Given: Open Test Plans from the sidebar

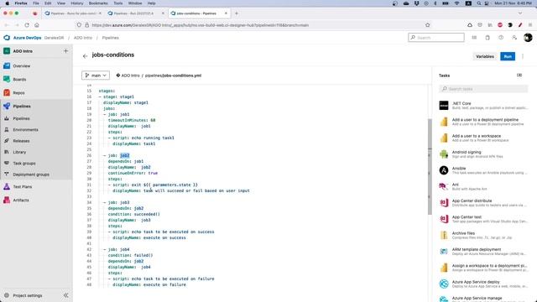Looking at the screenshot, I should click(23, 186).
